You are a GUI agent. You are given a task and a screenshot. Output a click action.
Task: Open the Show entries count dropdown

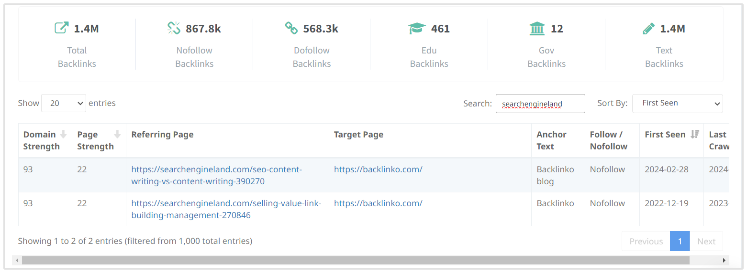click(x=64, y=103)
